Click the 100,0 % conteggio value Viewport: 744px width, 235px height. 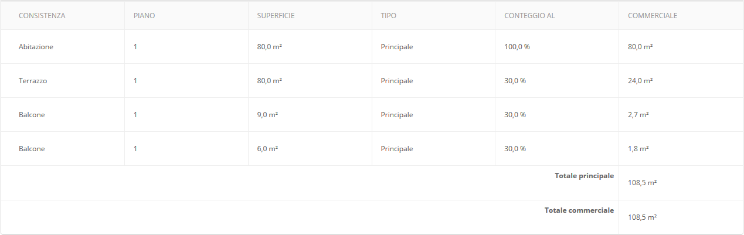click(517, 47)
